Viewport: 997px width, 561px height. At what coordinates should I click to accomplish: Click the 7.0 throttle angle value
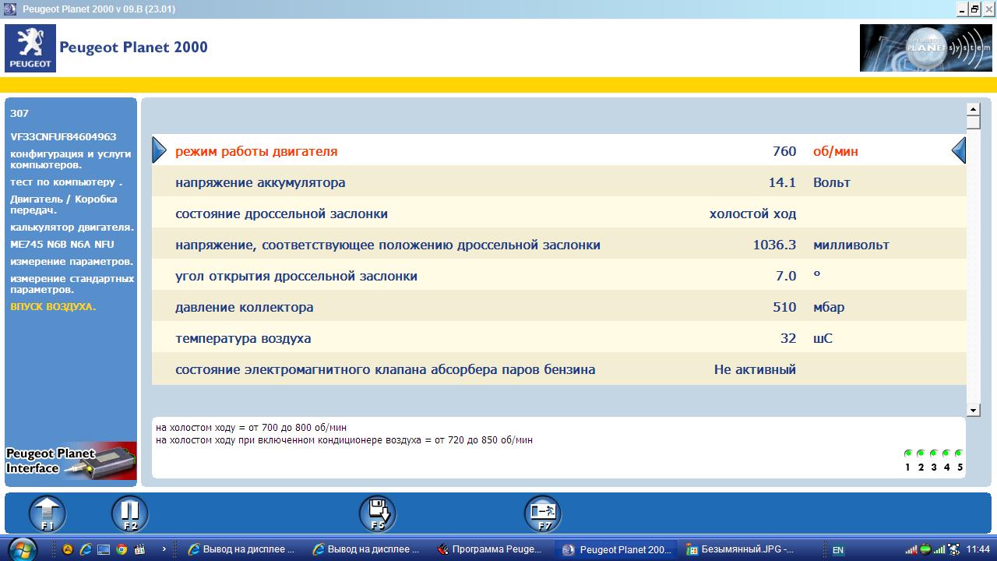[x=786, y=276]
